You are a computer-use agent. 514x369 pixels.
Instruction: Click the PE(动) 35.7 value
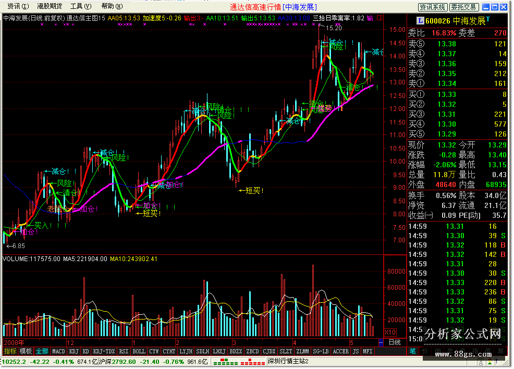[x=499, y=215]
